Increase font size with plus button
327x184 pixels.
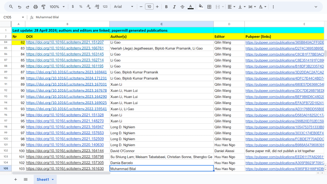click(x=157, y=7)
